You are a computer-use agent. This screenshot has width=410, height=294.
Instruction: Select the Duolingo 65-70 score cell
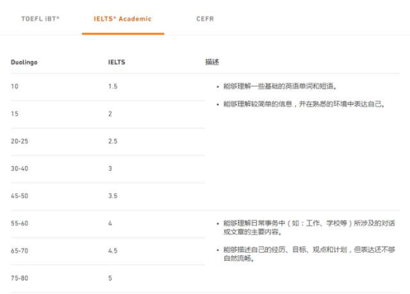tap(19, 251)
